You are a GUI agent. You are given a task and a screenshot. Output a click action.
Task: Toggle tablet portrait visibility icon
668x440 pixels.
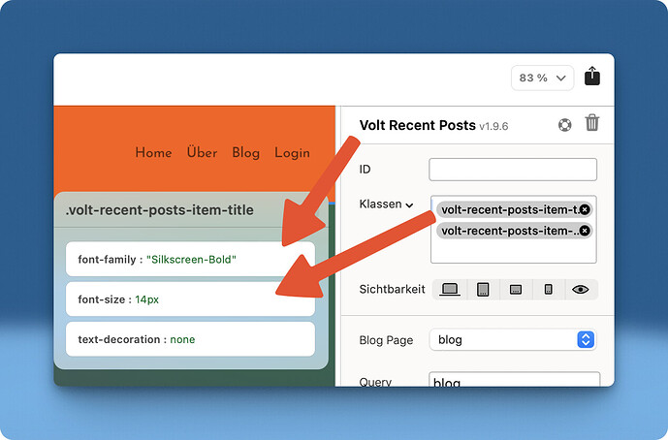tap(482, 289)
